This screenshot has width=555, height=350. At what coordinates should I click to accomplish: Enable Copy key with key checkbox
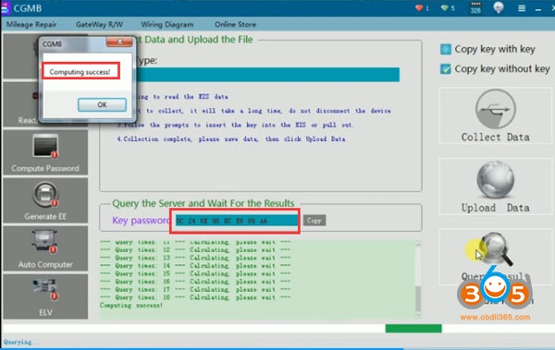pyautogui.click(x=446, y=49)
